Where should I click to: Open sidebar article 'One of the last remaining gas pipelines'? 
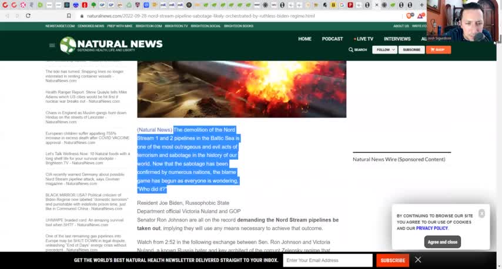pos(86,243)
